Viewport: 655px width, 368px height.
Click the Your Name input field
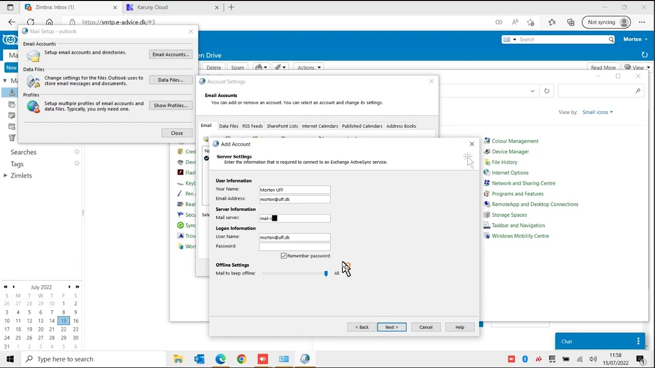click(295, 190)
